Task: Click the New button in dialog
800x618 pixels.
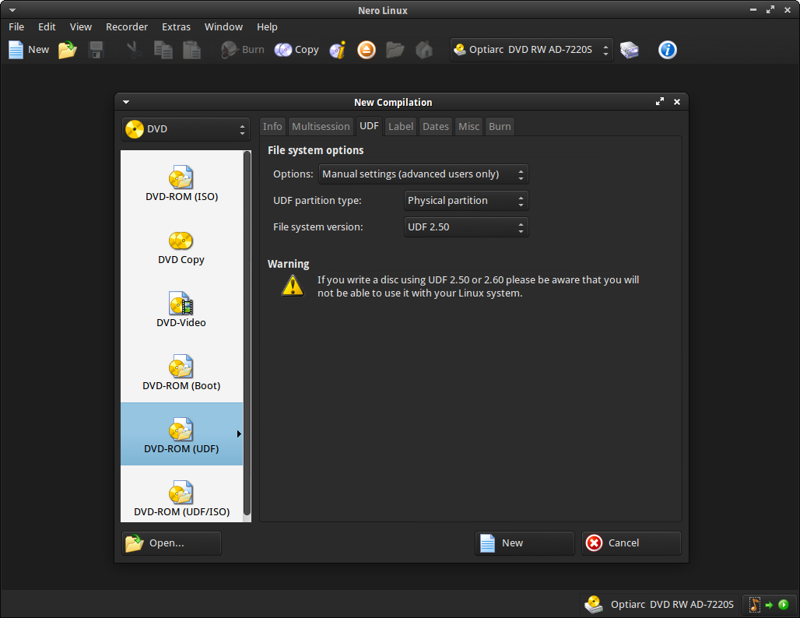Action: [x=525, y=543]
